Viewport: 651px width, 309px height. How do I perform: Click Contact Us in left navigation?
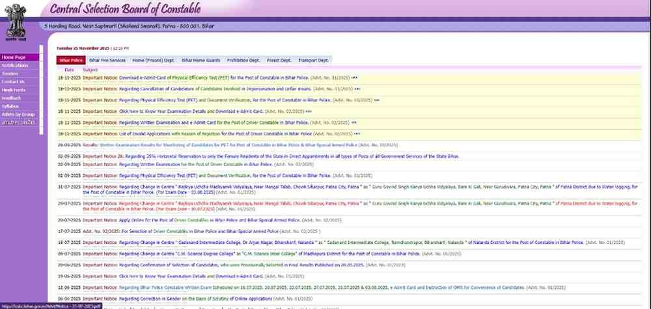(x=13, y=82)
